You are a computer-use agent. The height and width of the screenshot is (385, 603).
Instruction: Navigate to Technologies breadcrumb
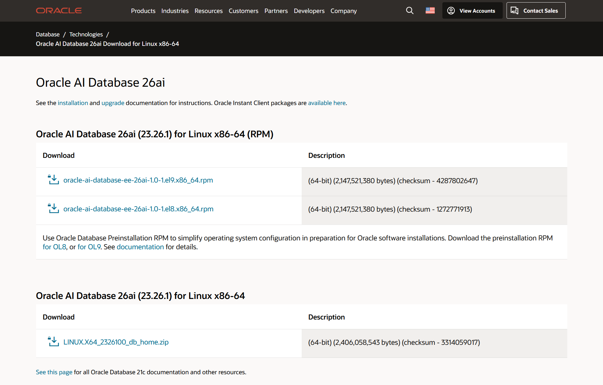[x=86, y=34]
